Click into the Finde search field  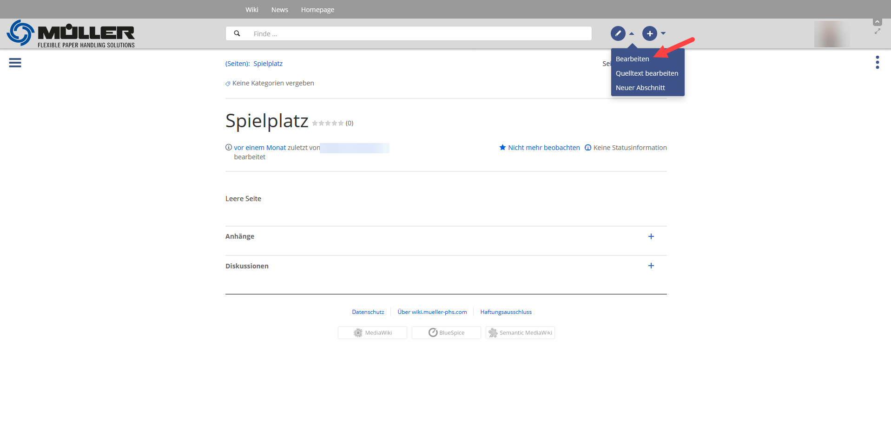418,33
